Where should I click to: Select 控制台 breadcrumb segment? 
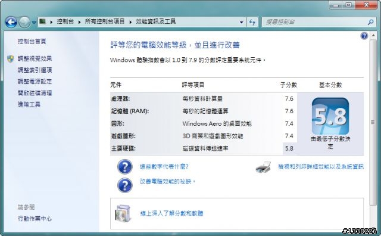pos(65,21)
